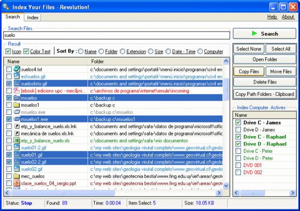
Task: Click the Search Files text field containing suelo
Action: coord(117,35)
